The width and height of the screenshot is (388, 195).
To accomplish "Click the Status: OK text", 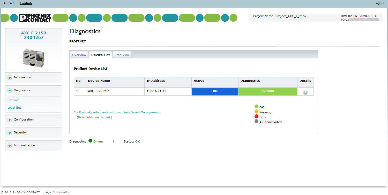I will (132, 141).
